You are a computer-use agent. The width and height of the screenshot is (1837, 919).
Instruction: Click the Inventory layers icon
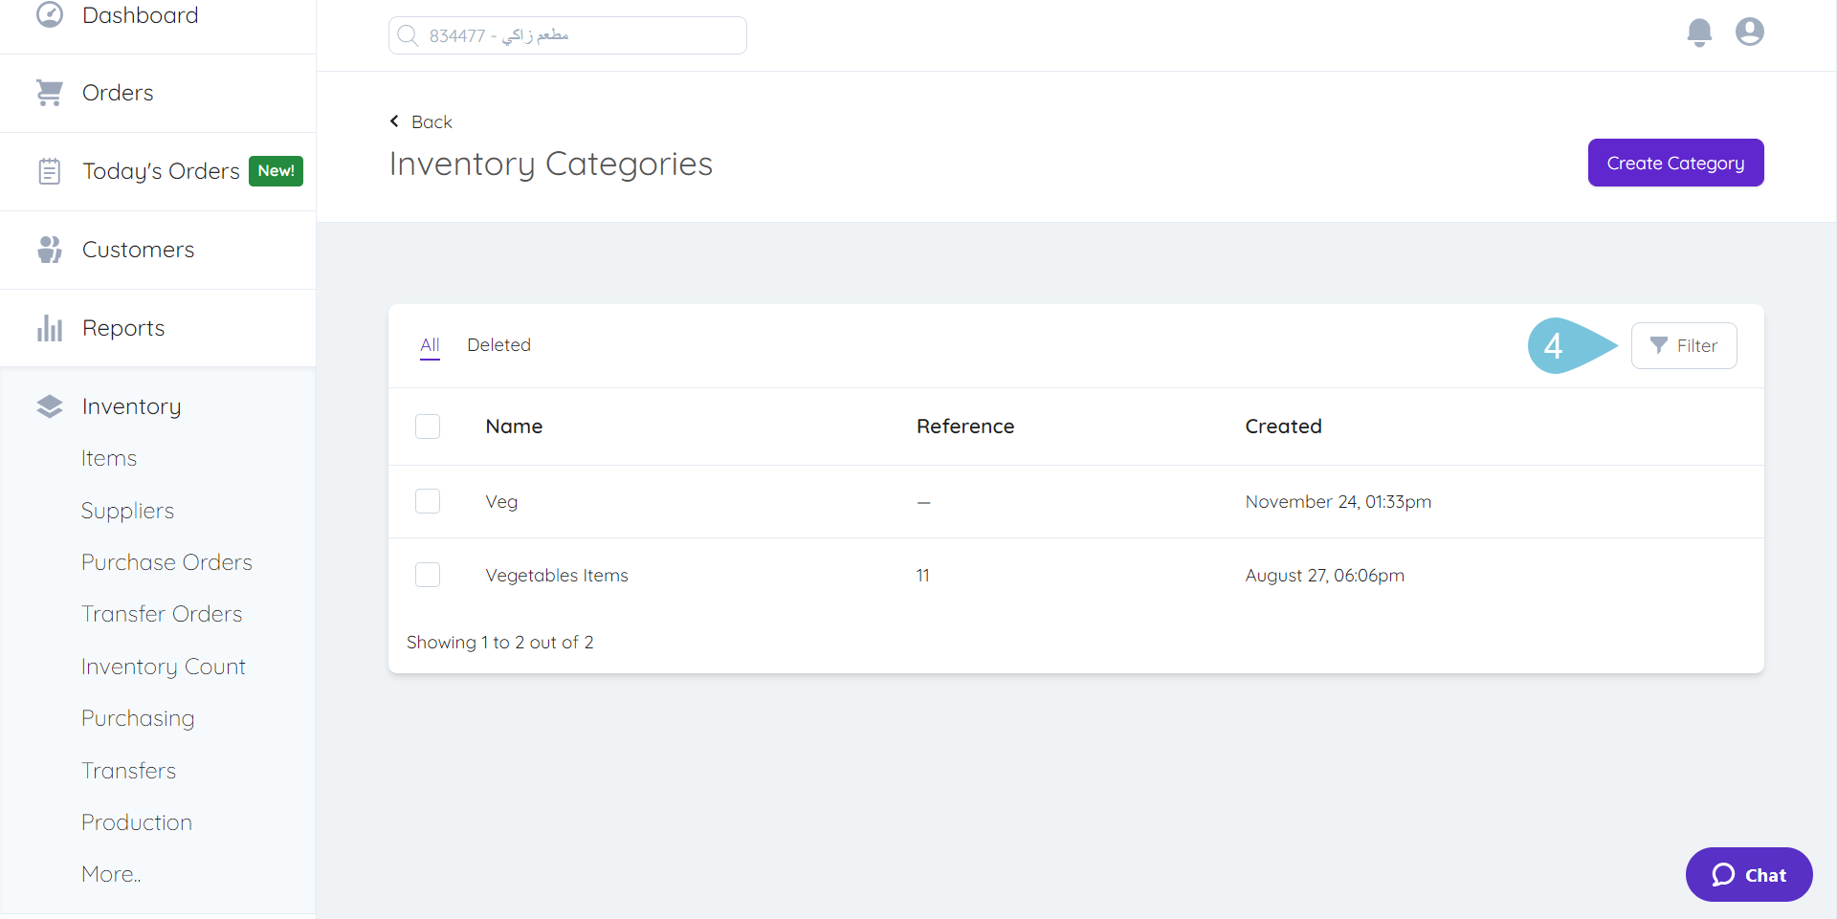(x=50, y=406)
